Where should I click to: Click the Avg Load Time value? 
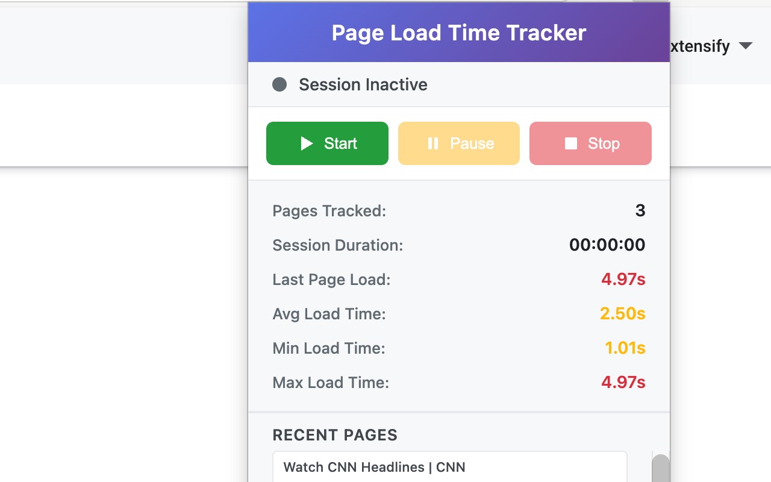tap(622, 313)
